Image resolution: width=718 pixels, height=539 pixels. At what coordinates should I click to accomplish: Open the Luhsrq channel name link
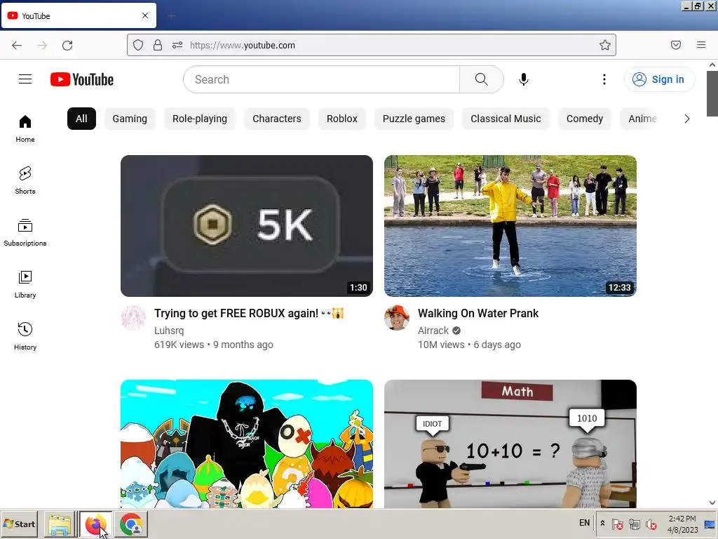169,331
